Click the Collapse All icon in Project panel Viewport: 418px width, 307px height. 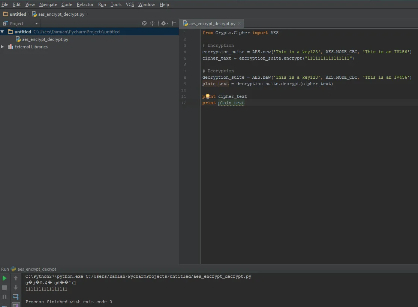[x=153, y=23]
